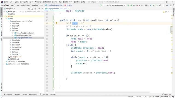Open Favorites side tool window
This screenshot has width=175, height=98.
(x=1, y=87)
